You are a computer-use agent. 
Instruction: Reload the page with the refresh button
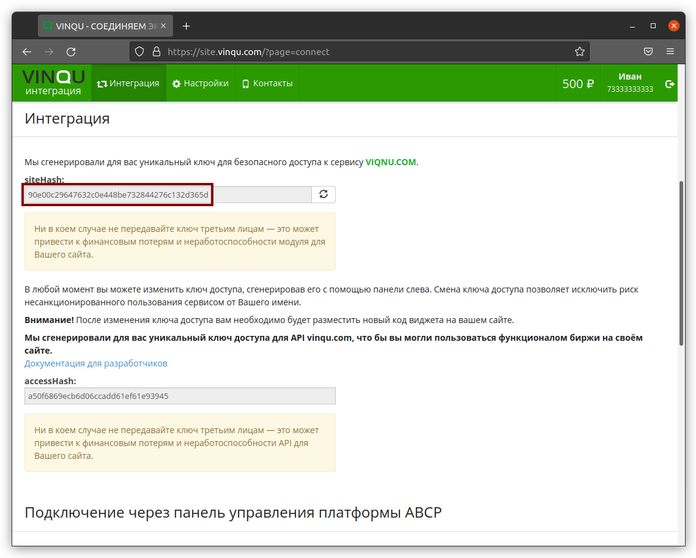(71, 52)
